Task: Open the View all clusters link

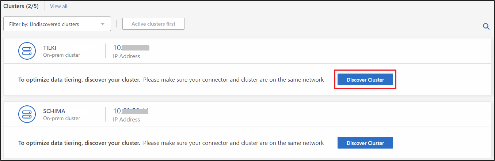Action: [58, 6]
